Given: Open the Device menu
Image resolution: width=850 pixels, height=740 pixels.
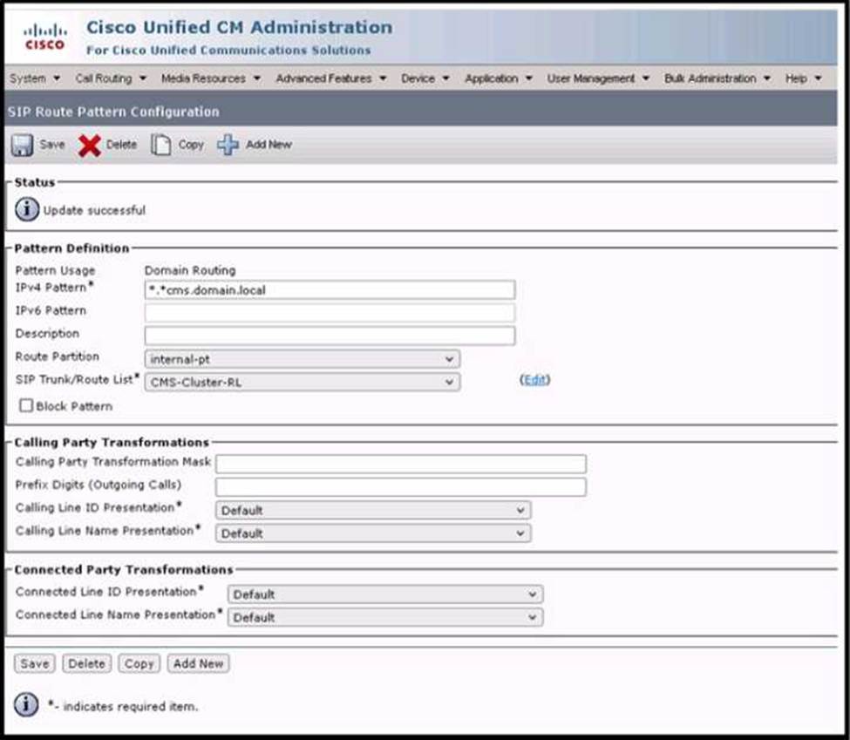Looking at the screenshot, I should (425, 78).
